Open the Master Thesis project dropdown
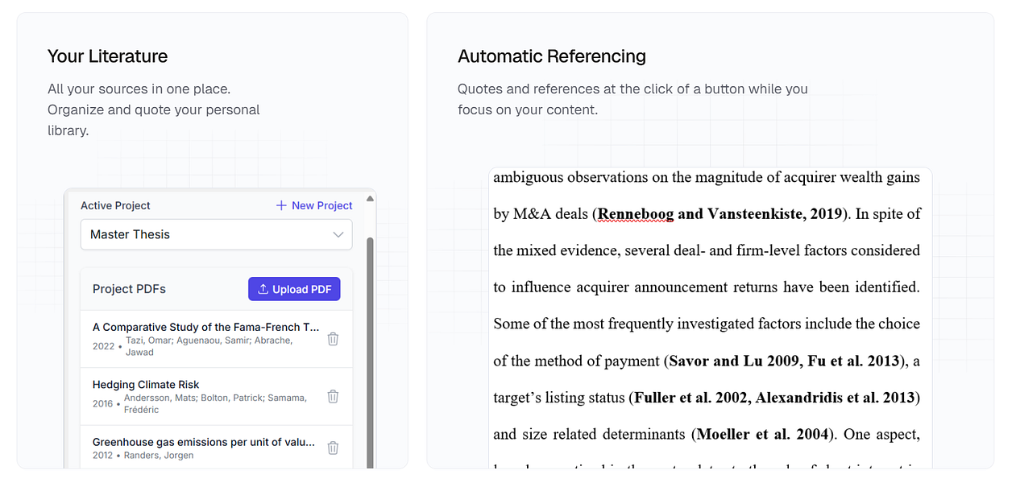Screen dimensions: 1016x483 (217, 235)
